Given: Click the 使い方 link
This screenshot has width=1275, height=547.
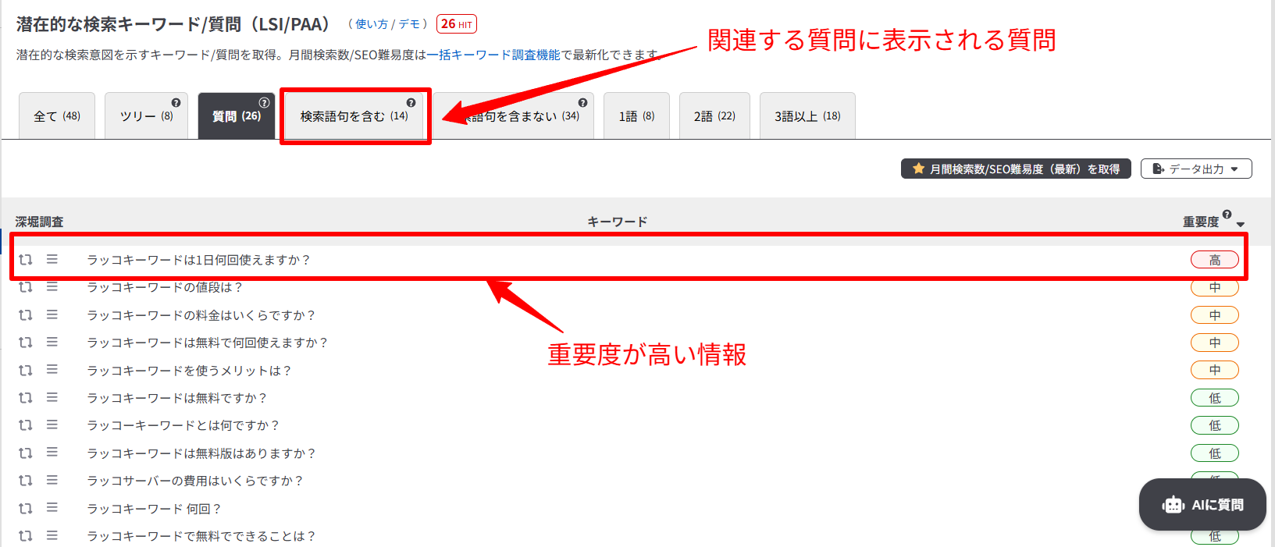Looking at the screenshot, I should pyautogui.click(x=372, y=24).
